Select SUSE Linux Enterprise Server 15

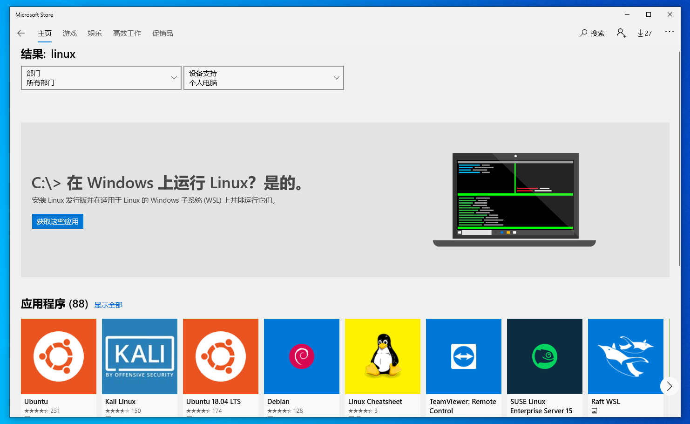(544, 356)
